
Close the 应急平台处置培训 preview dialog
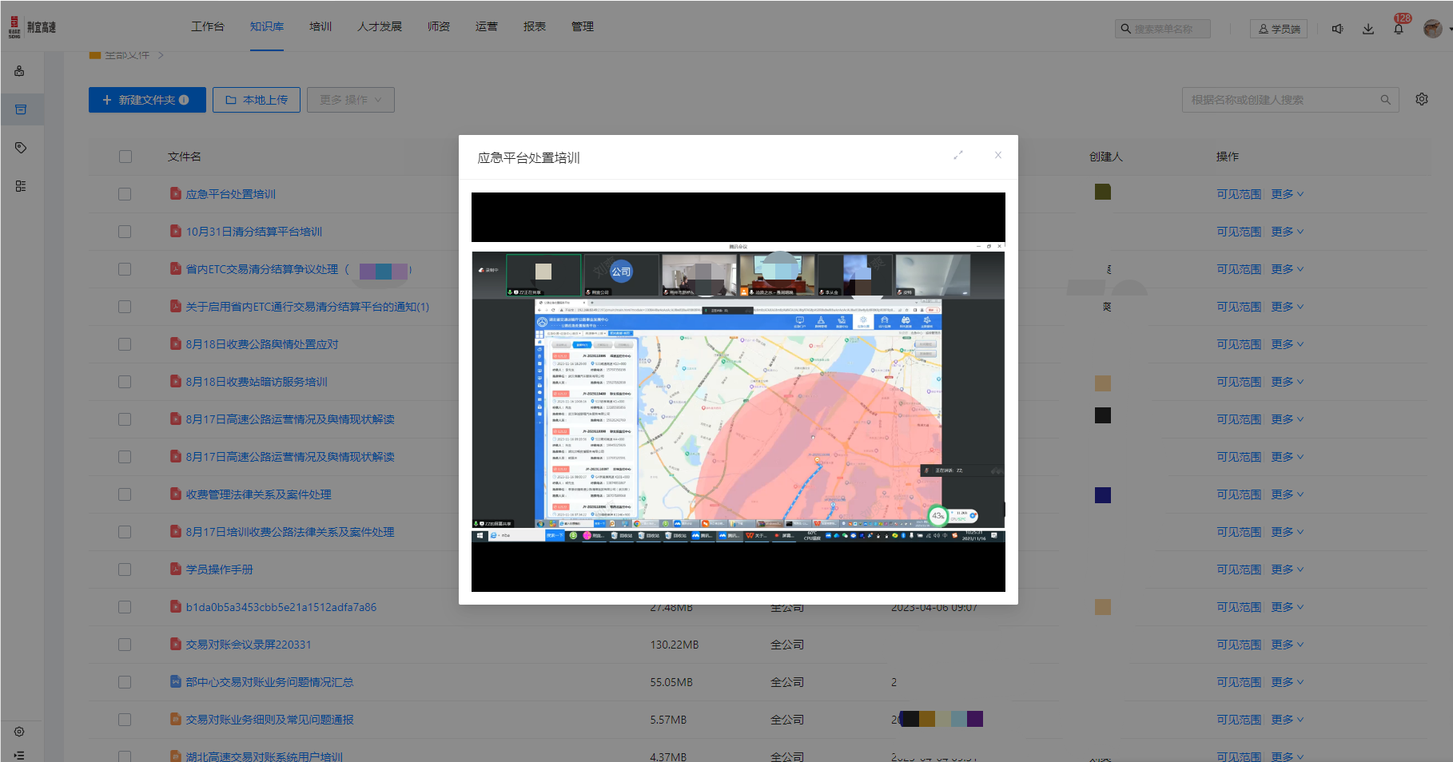pos(998,155)
